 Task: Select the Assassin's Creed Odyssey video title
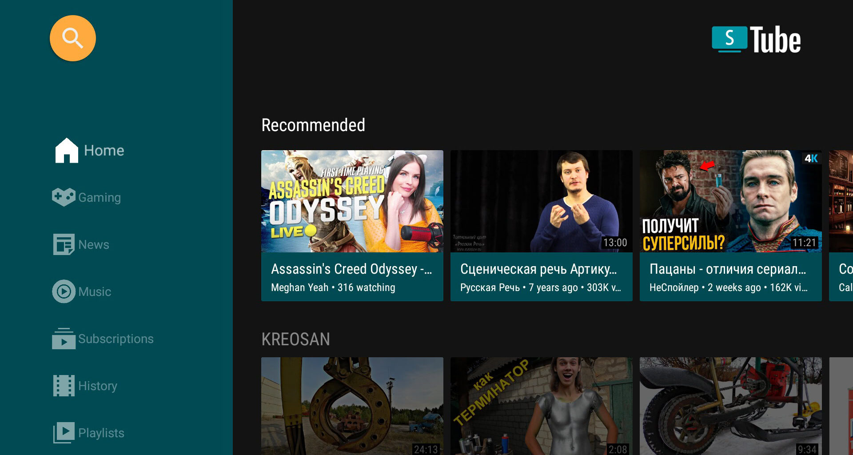(x=351, y=269)
